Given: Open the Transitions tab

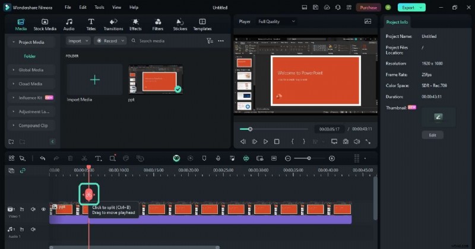Looking at the screenshot, I should 113,24.
